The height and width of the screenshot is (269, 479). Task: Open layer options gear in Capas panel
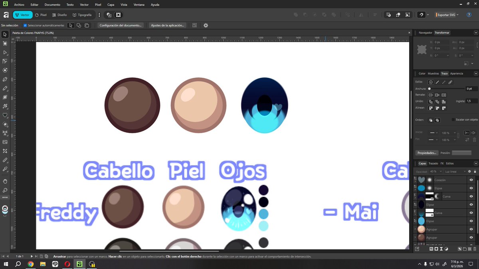tap(469, 171)
